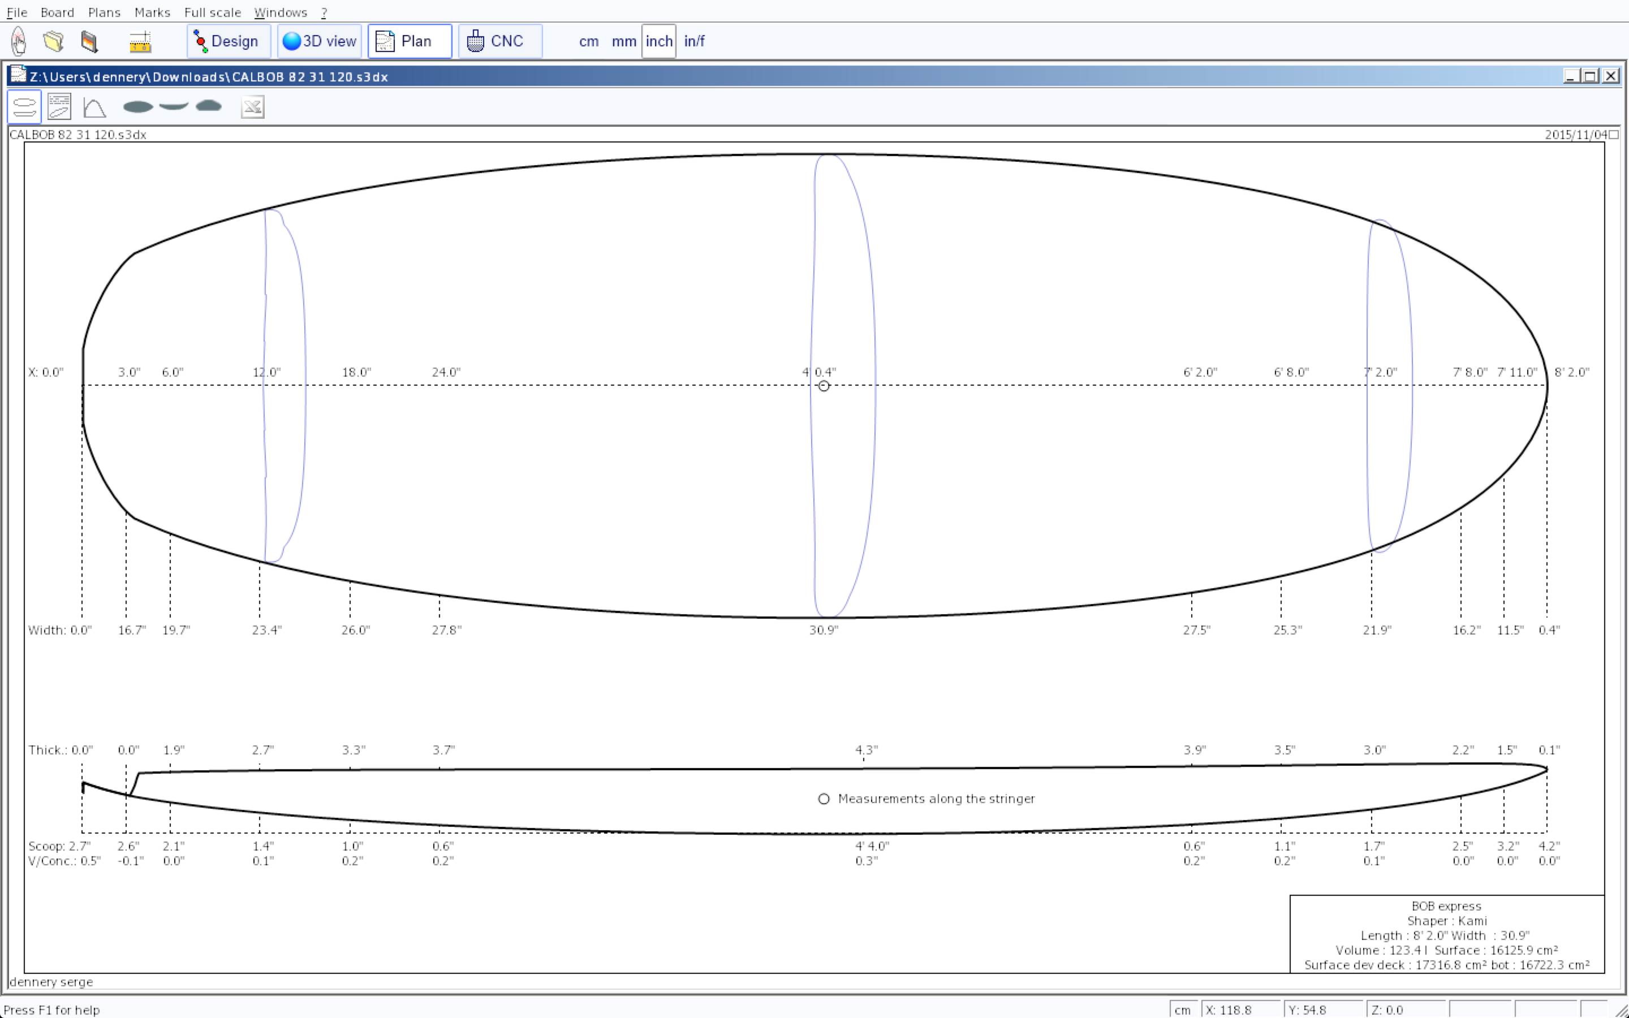Image resolution: width=1629 pixels, height=1018 pixels.
Task: Open the Board menu
Action: click(x=57, y=12)
